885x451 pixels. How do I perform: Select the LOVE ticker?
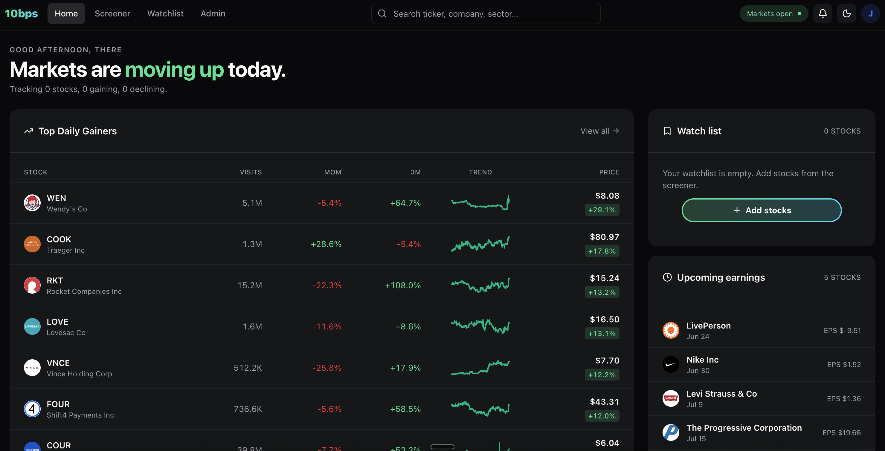pyautogui.click(x=57, y=322)
